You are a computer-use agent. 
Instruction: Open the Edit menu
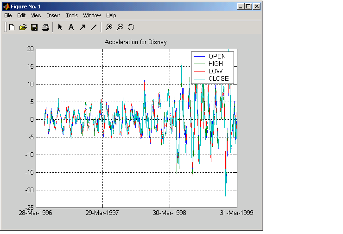pos(21,16)
